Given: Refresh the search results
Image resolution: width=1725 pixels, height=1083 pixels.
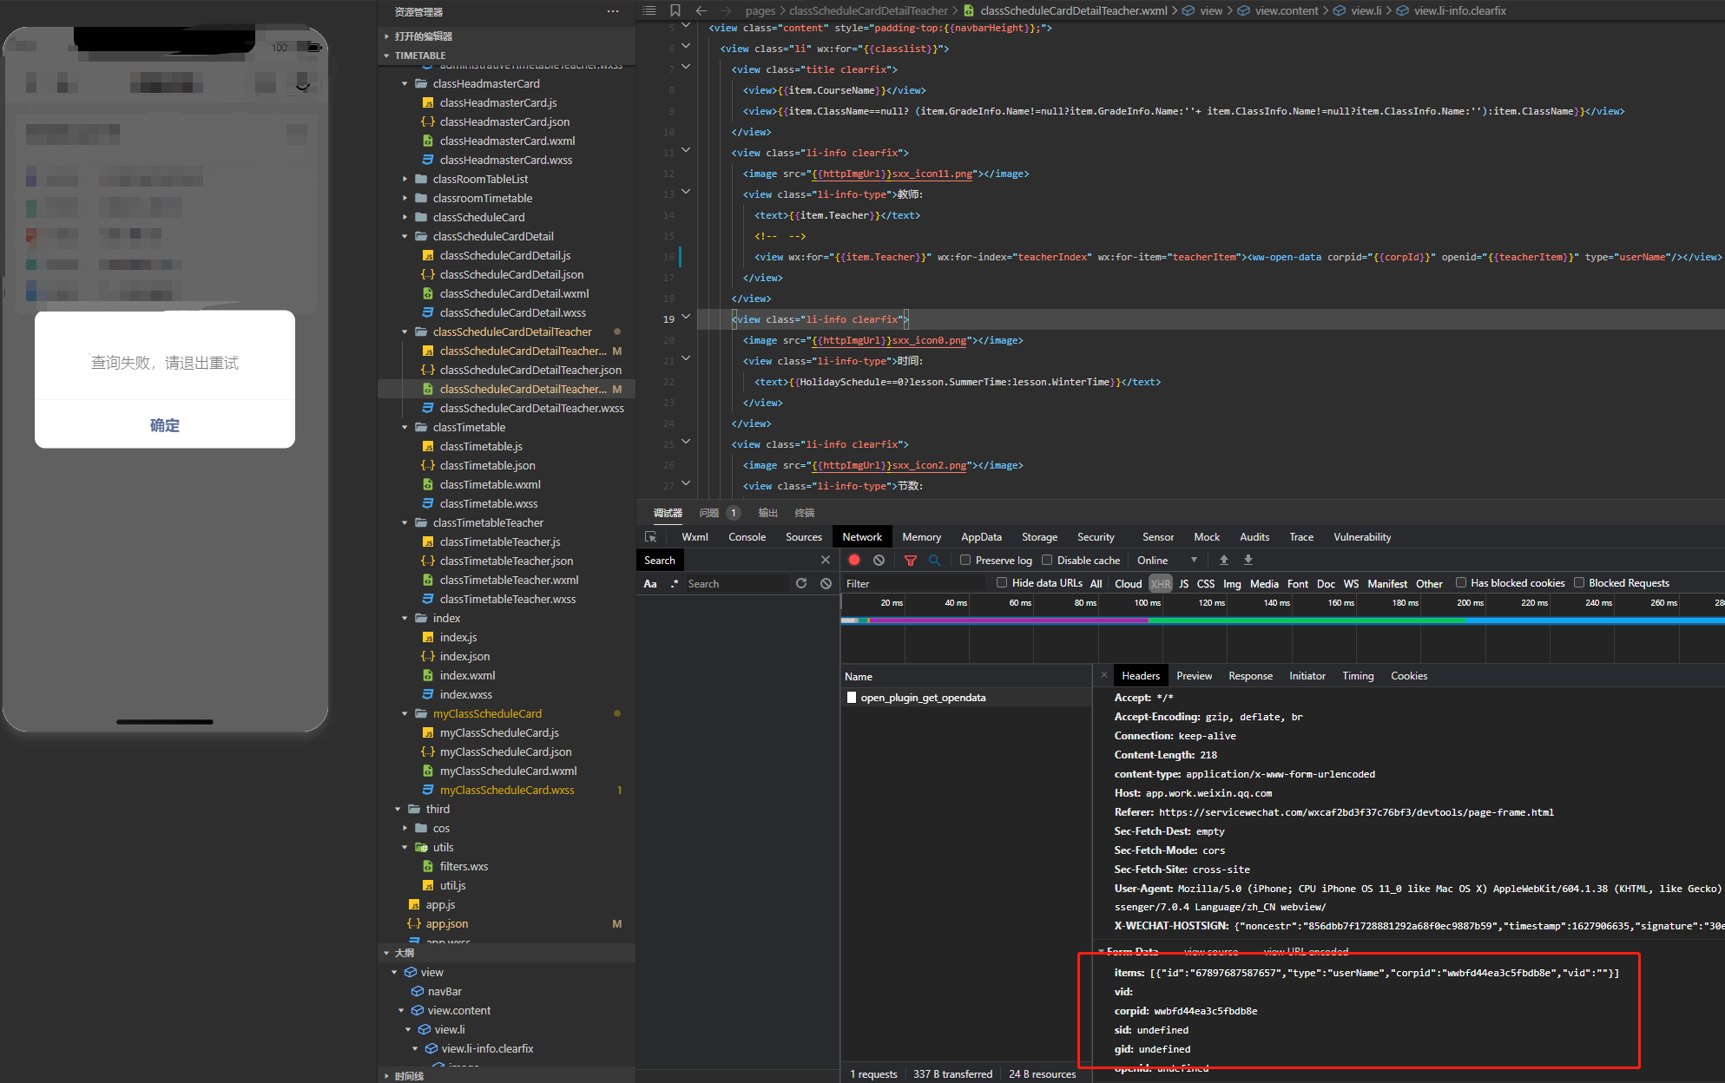Looking at the screenshot, I should click(x=800, y=584).
